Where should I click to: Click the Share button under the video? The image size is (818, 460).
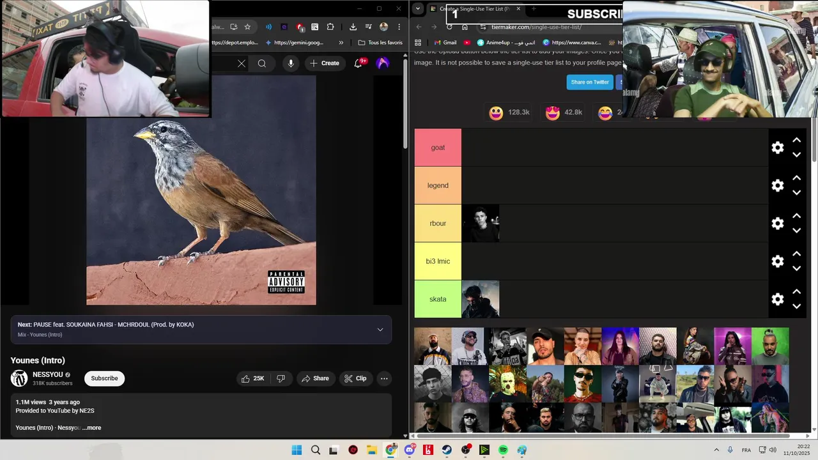coord(315,378)
